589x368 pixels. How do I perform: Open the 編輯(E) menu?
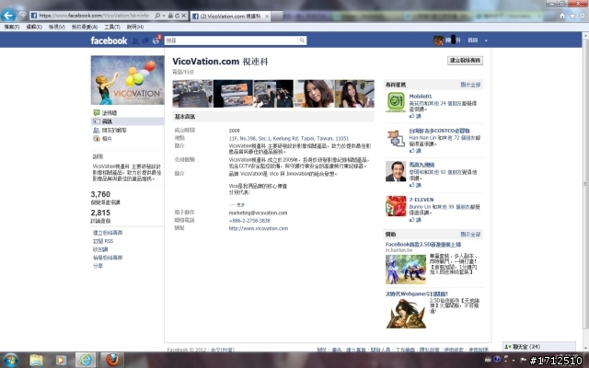coord(34,27)
